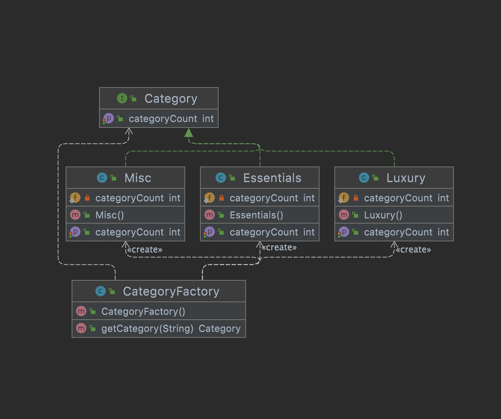This screenshot has height=419, width=501.
Task: Click the property icon in the Category interface
Action: [x=108, y=118]
